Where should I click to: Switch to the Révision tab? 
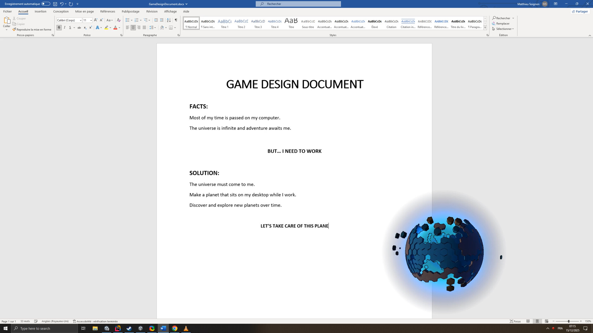point(152,11)
